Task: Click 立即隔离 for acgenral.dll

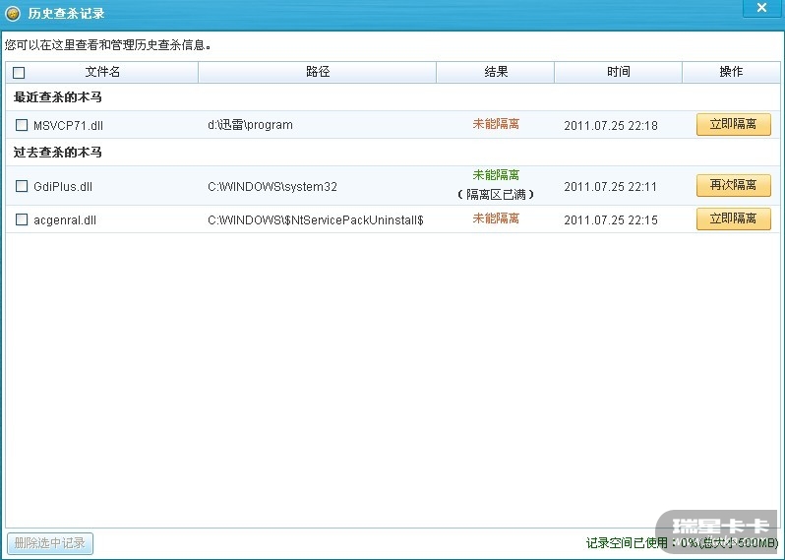Action: 734,218
